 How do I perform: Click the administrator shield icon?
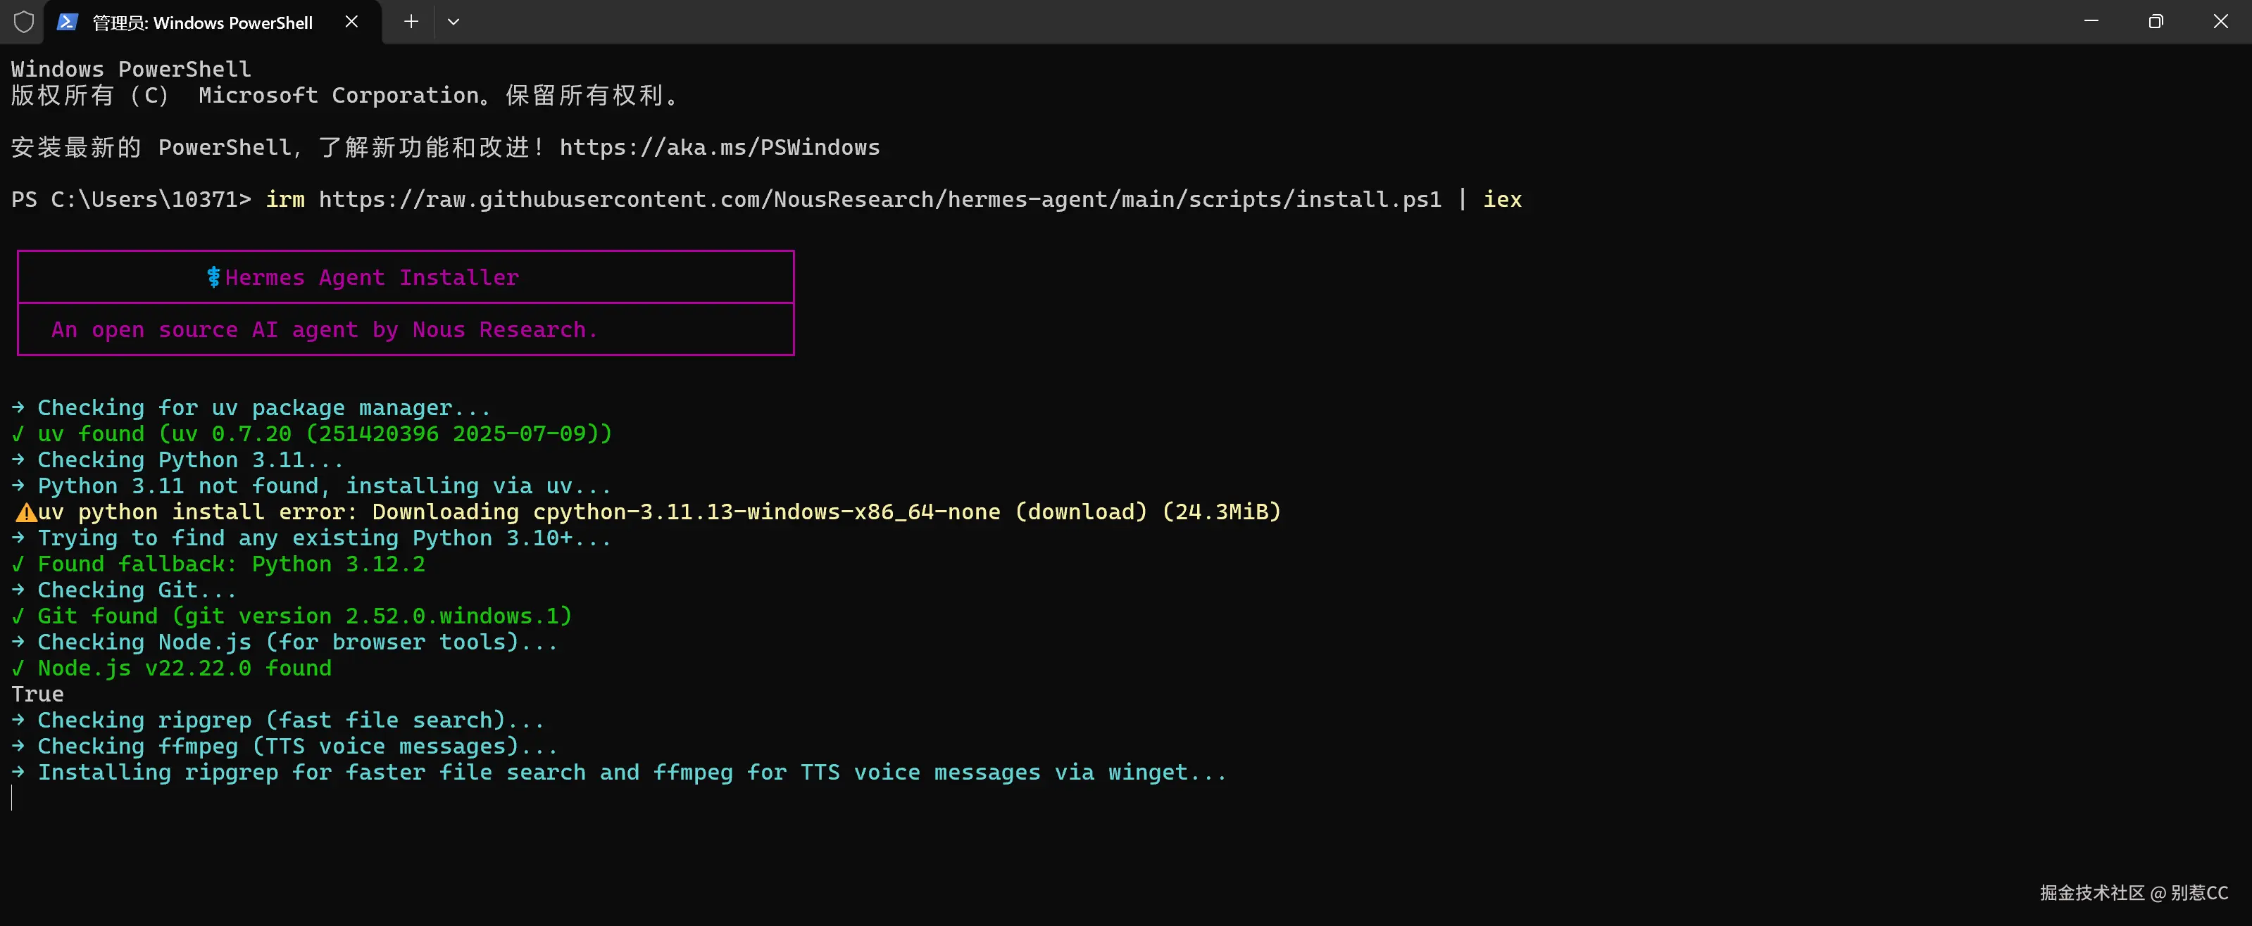pyautogui.click(x=24, y=22)
